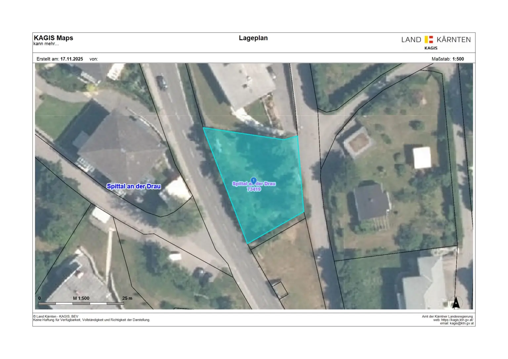Click the Lageplan heading
This screenshot has height=359, width=508.
pyautogui.click(x=253, y=38)
